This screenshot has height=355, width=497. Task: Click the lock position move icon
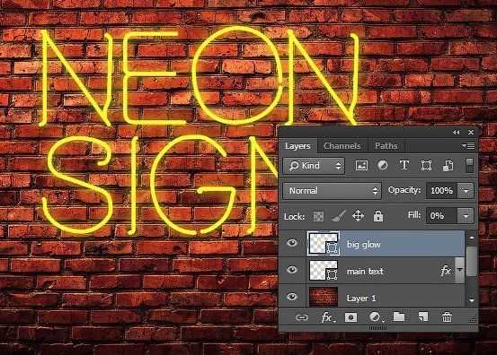359,216
